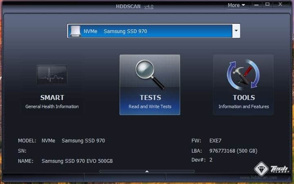Viewport: 294px width, 184px height.
Task: Expand the drive selection dropdown arrow
Action: pos(236,31)
